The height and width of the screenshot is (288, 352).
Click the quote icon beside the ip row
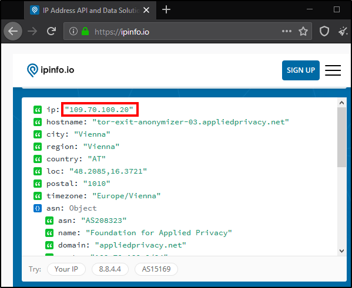pos(38,110)
